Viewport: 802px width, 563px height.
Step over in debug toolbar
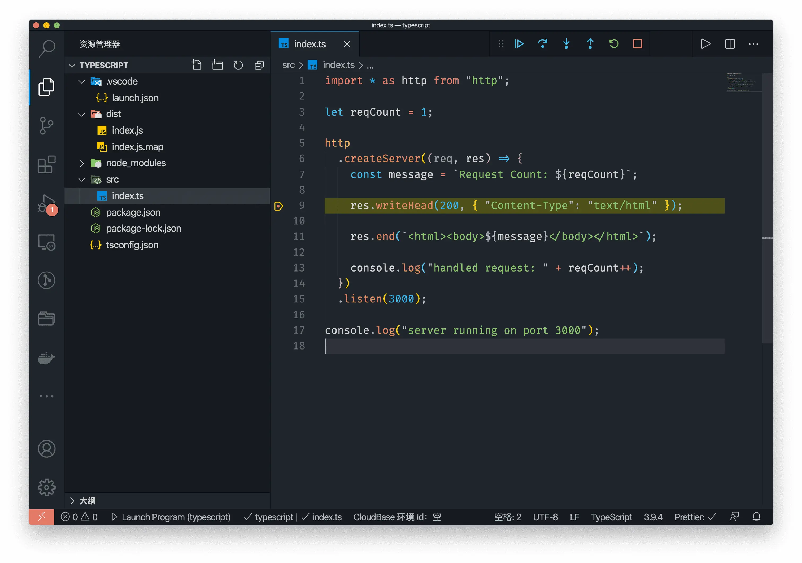[x=542, y=44]
